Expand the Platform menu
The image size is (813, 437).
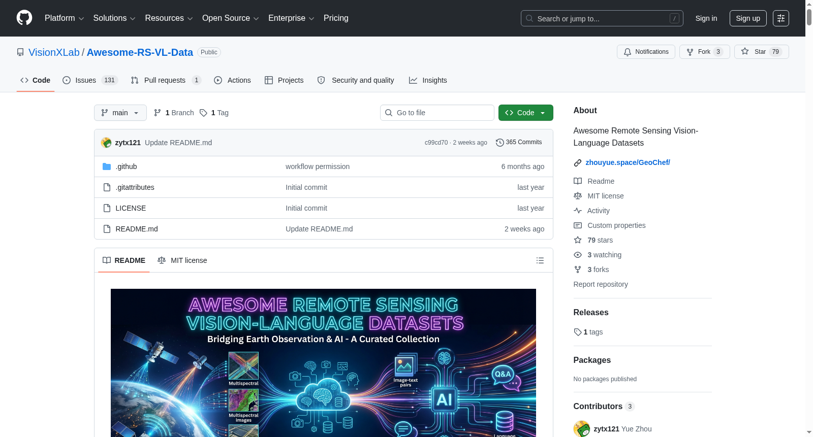pos(64,18)
